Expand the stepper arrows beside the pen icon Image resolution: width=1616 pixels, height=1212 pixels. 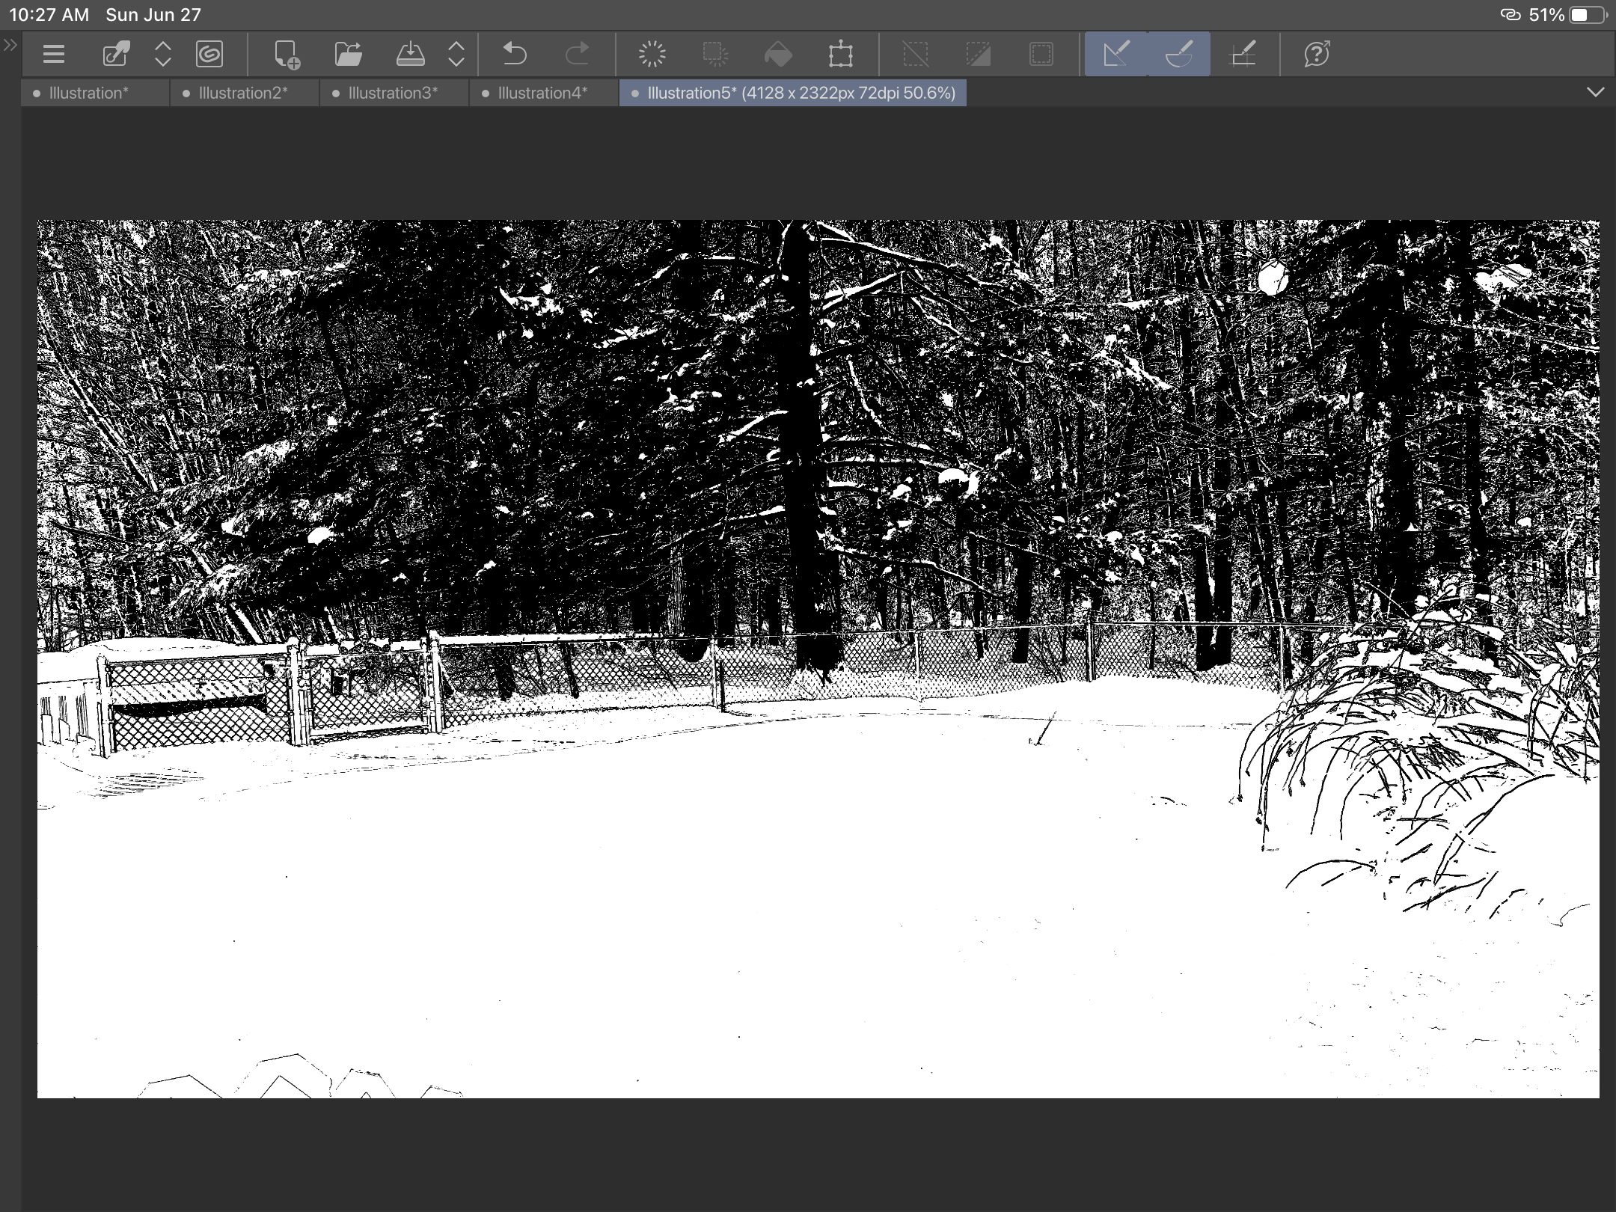click(x=162, y=54)
